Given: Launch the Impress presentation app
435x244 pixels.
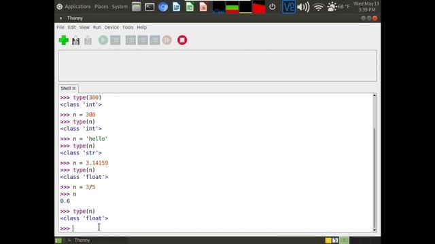Looking at the screenshot, I should tap(203, 7).
